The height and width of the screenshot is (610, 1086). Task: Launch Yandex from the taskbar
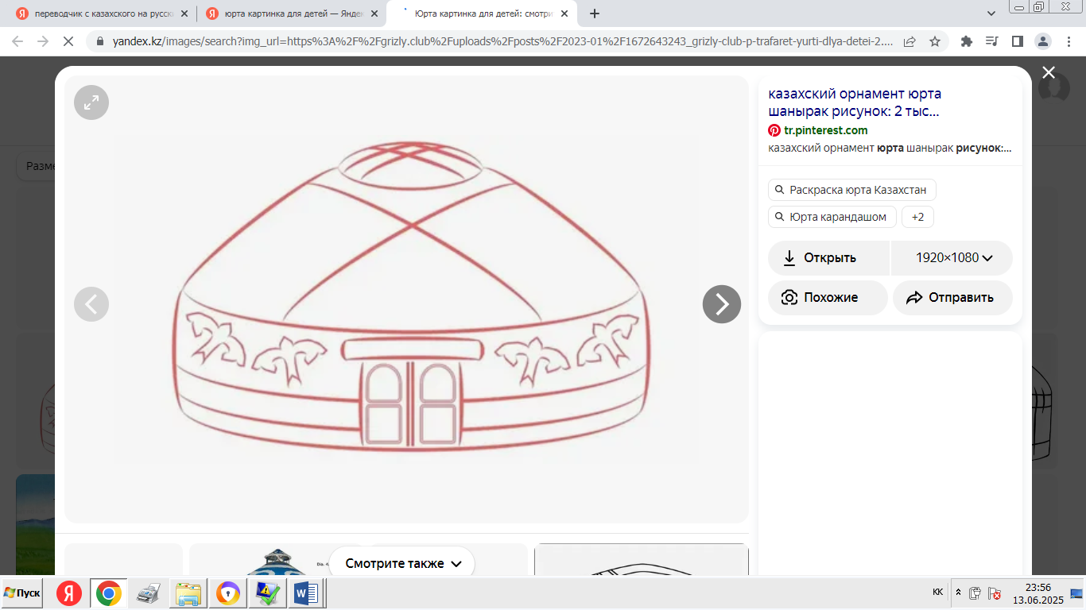(69, 593)
